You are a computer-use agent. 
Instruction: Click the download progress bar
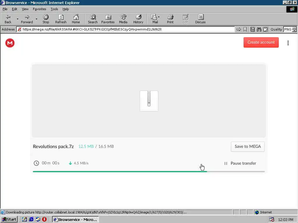149,172
